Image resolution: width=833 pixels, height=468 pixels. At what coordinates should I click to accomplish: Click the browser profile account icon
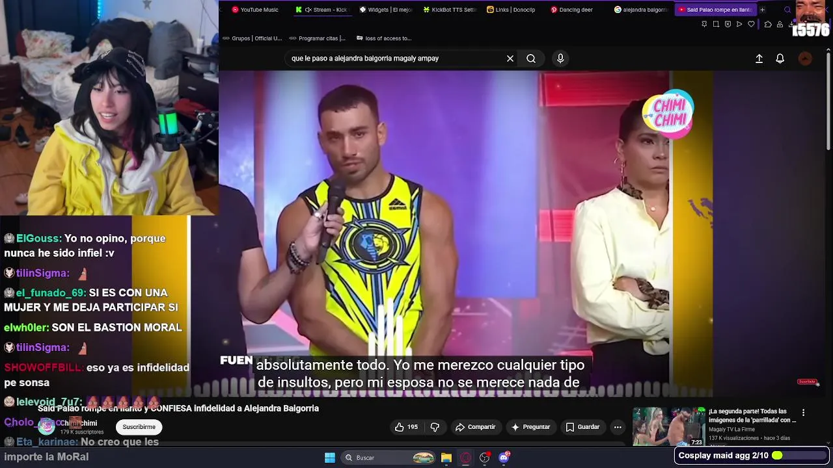pos(780,24)
